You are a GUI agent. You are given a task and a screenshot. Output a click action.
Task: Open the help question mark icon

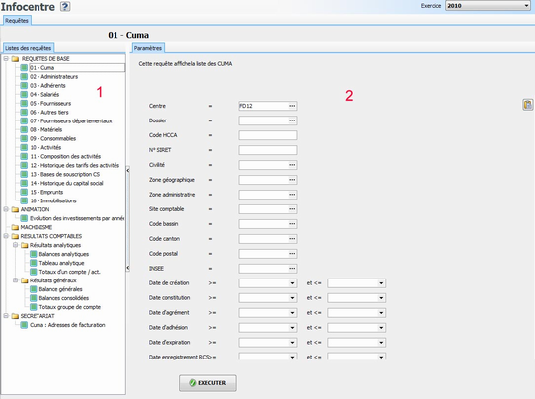click(x=65, y=6)
